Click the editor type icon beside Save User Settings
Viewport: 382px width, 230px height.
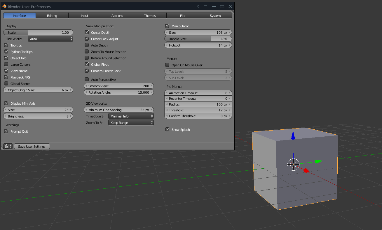[x=8, y=146]
